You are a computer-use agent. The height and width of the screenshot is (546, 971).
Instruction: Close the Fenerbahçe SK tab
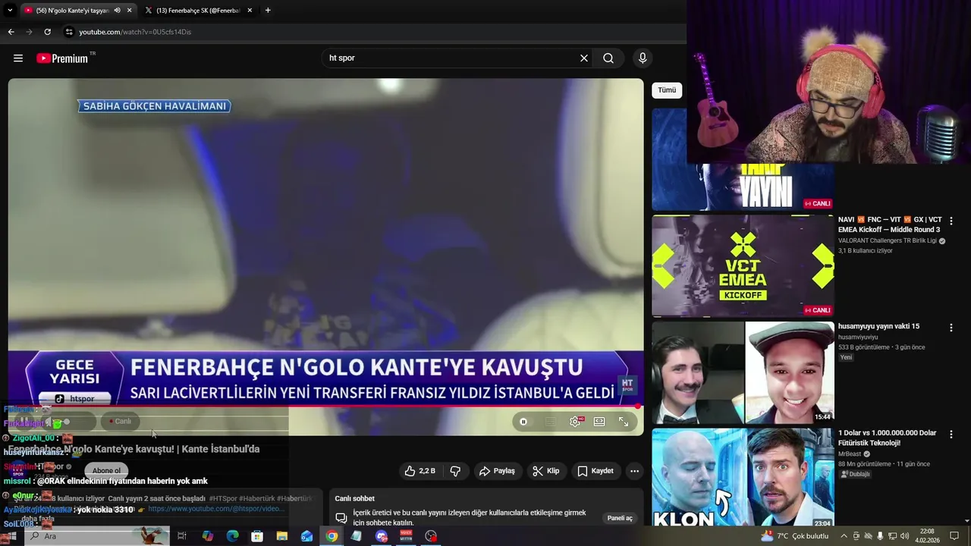coord(250,11)
